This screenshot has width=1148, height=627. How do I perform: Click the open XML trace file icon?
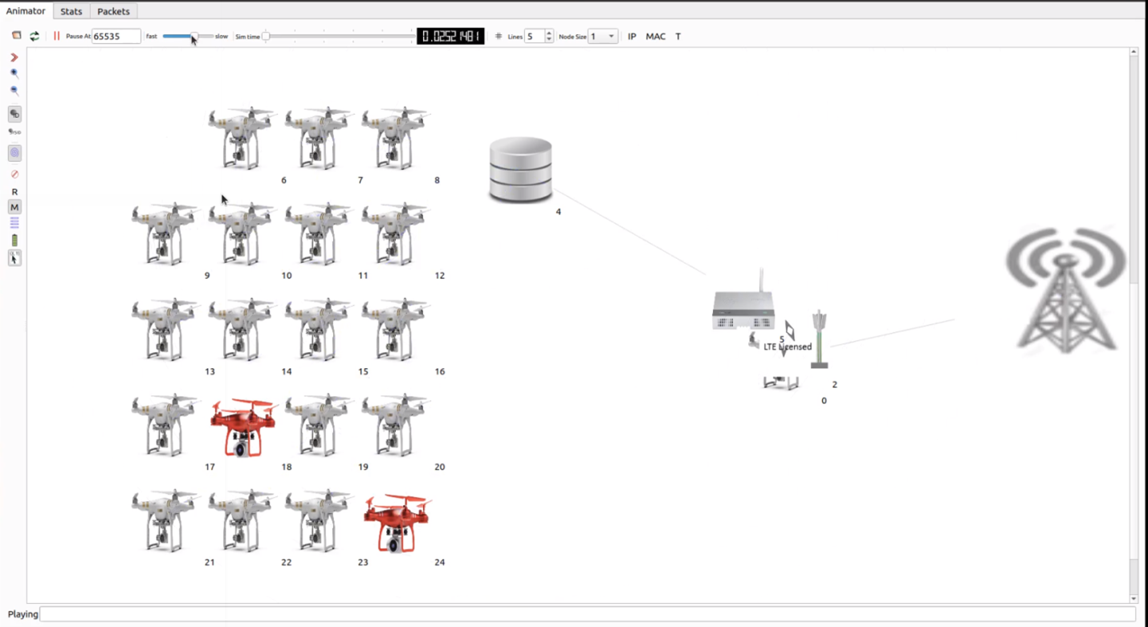pos(16,36)
